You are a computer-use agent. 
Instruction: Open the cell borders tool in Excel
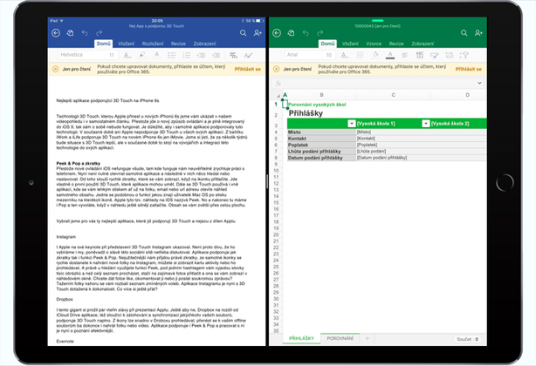tap(360, 55)
